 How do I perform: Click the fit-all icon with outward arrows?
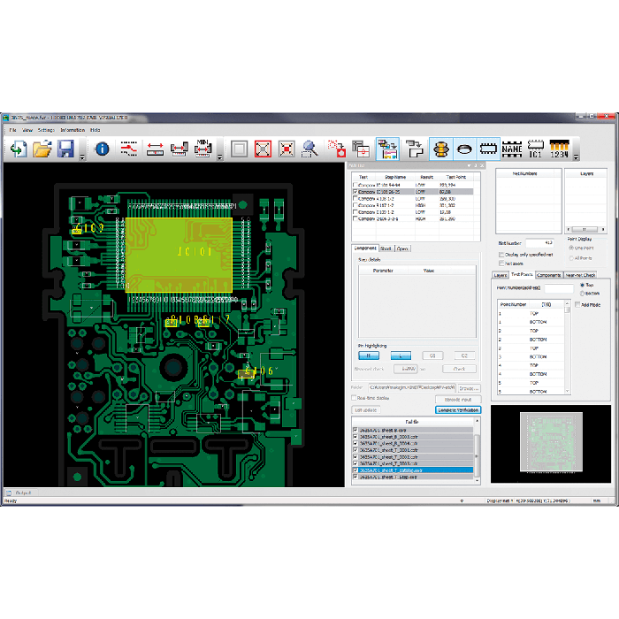263,149
